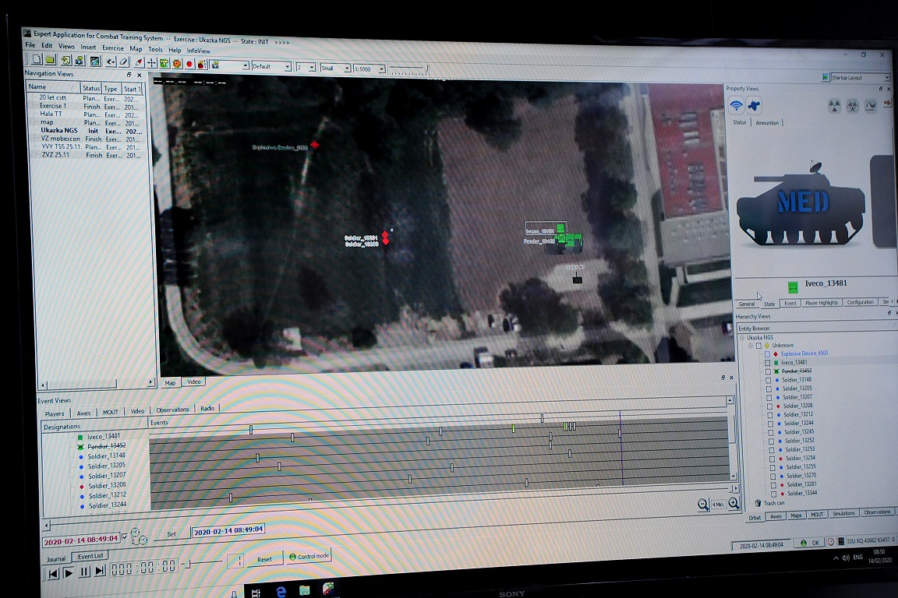This screenshot has width=898, height=598.
Task: Zoom in the event timeline
Action: pos(733,504)
